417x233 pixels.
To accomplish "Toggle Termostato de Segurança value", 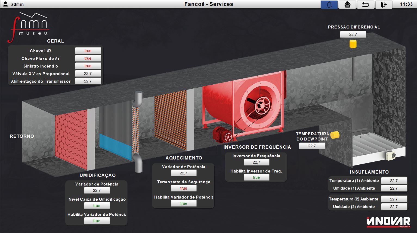I will pos(184,188).
